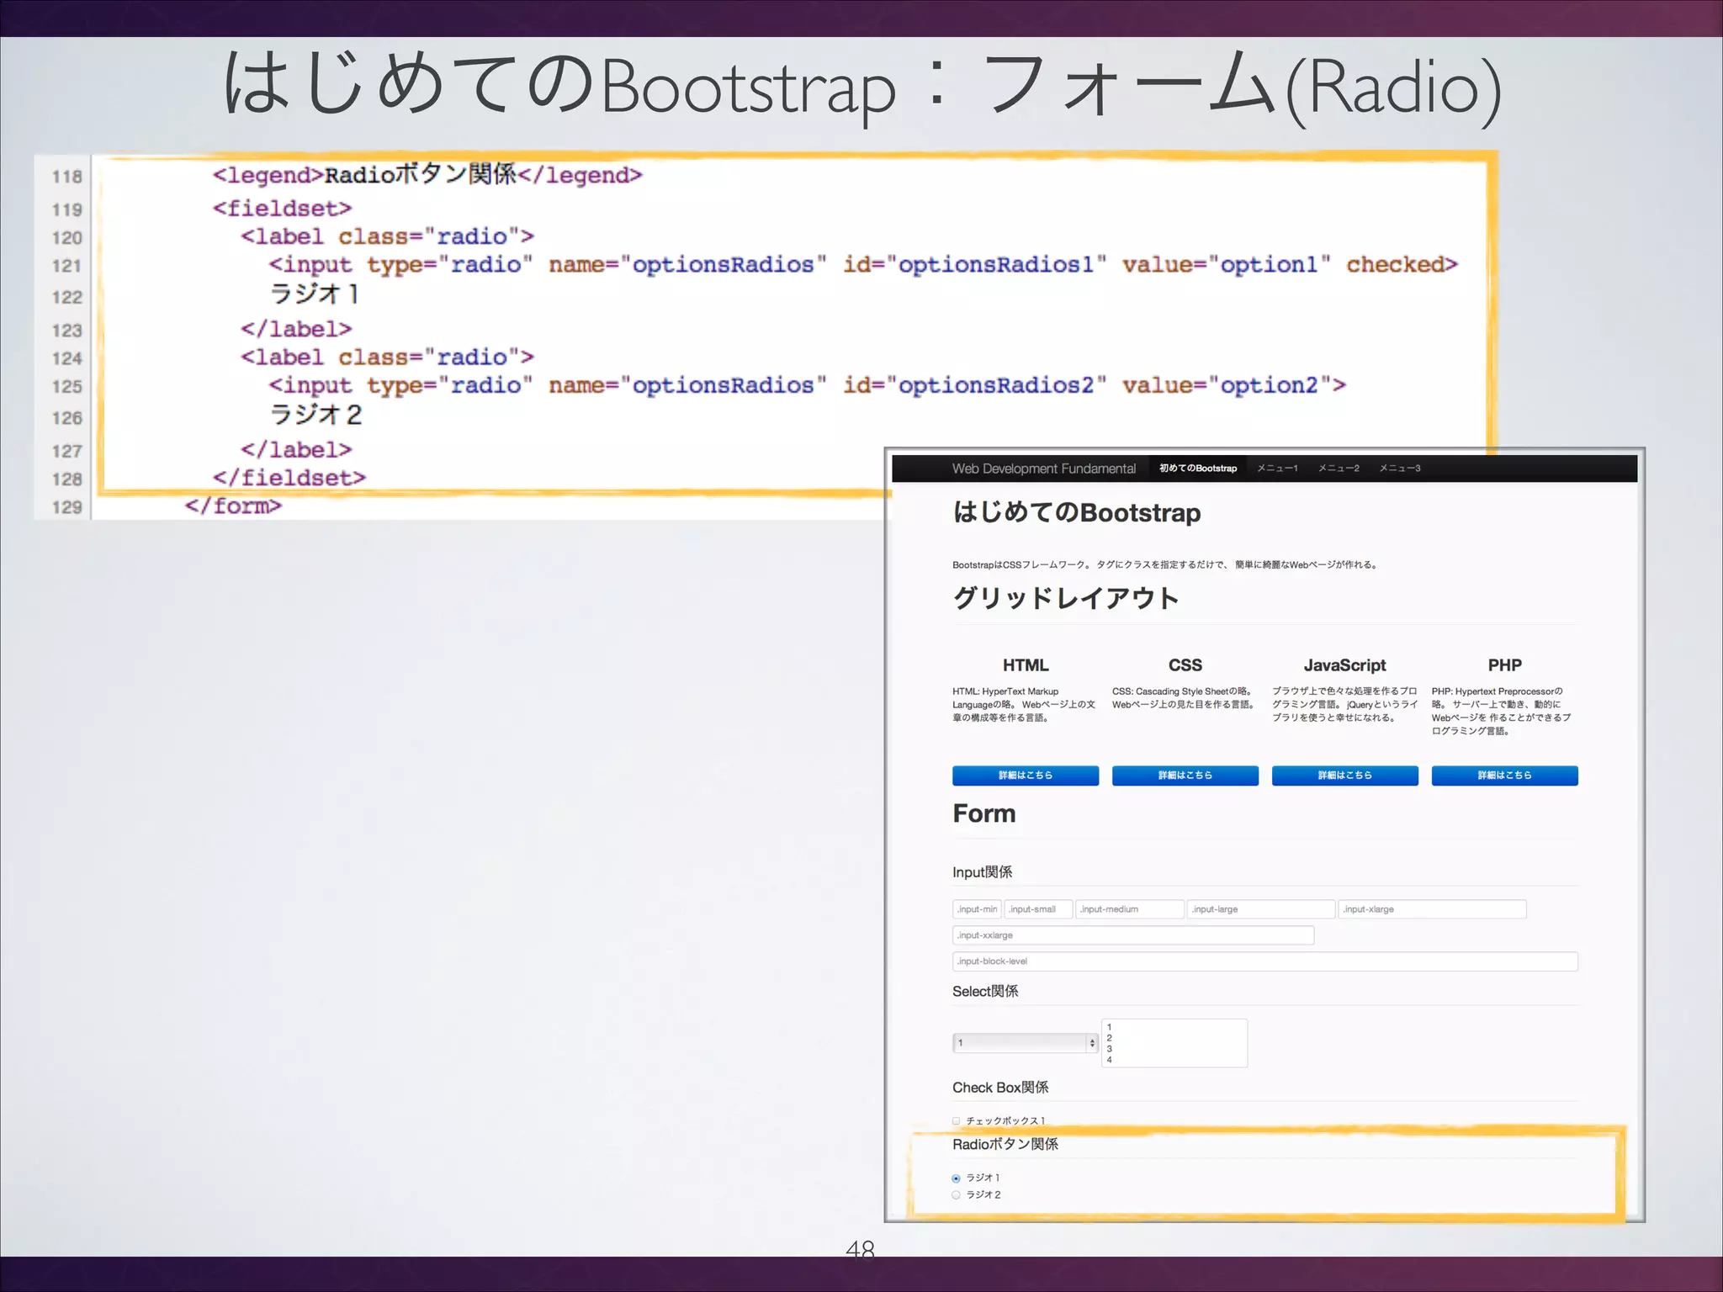Click the Input関係 legend text
The image size is (1723, 1292).
(x=983, y=872)
